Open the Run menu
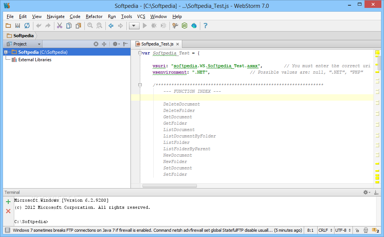Viewport: 384px width, 237px height. (112, 17)
